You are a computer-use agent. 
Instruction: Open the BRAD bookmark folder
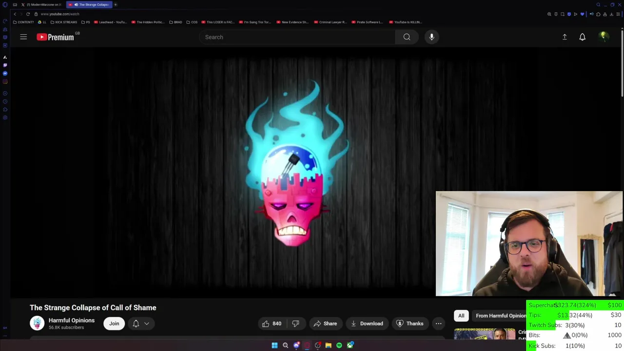point(175,22)
